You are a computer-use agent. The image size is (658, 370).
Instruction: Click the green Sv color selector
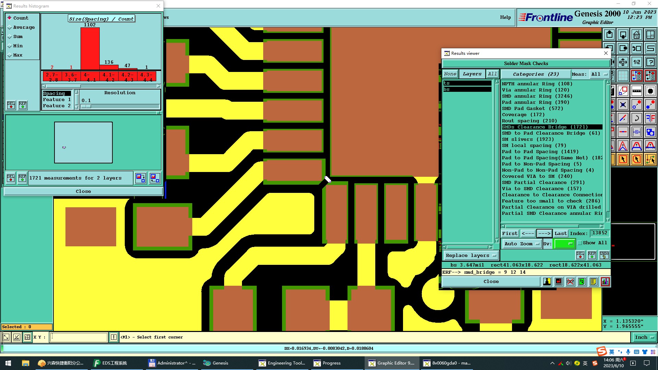[x=564, y=244]
